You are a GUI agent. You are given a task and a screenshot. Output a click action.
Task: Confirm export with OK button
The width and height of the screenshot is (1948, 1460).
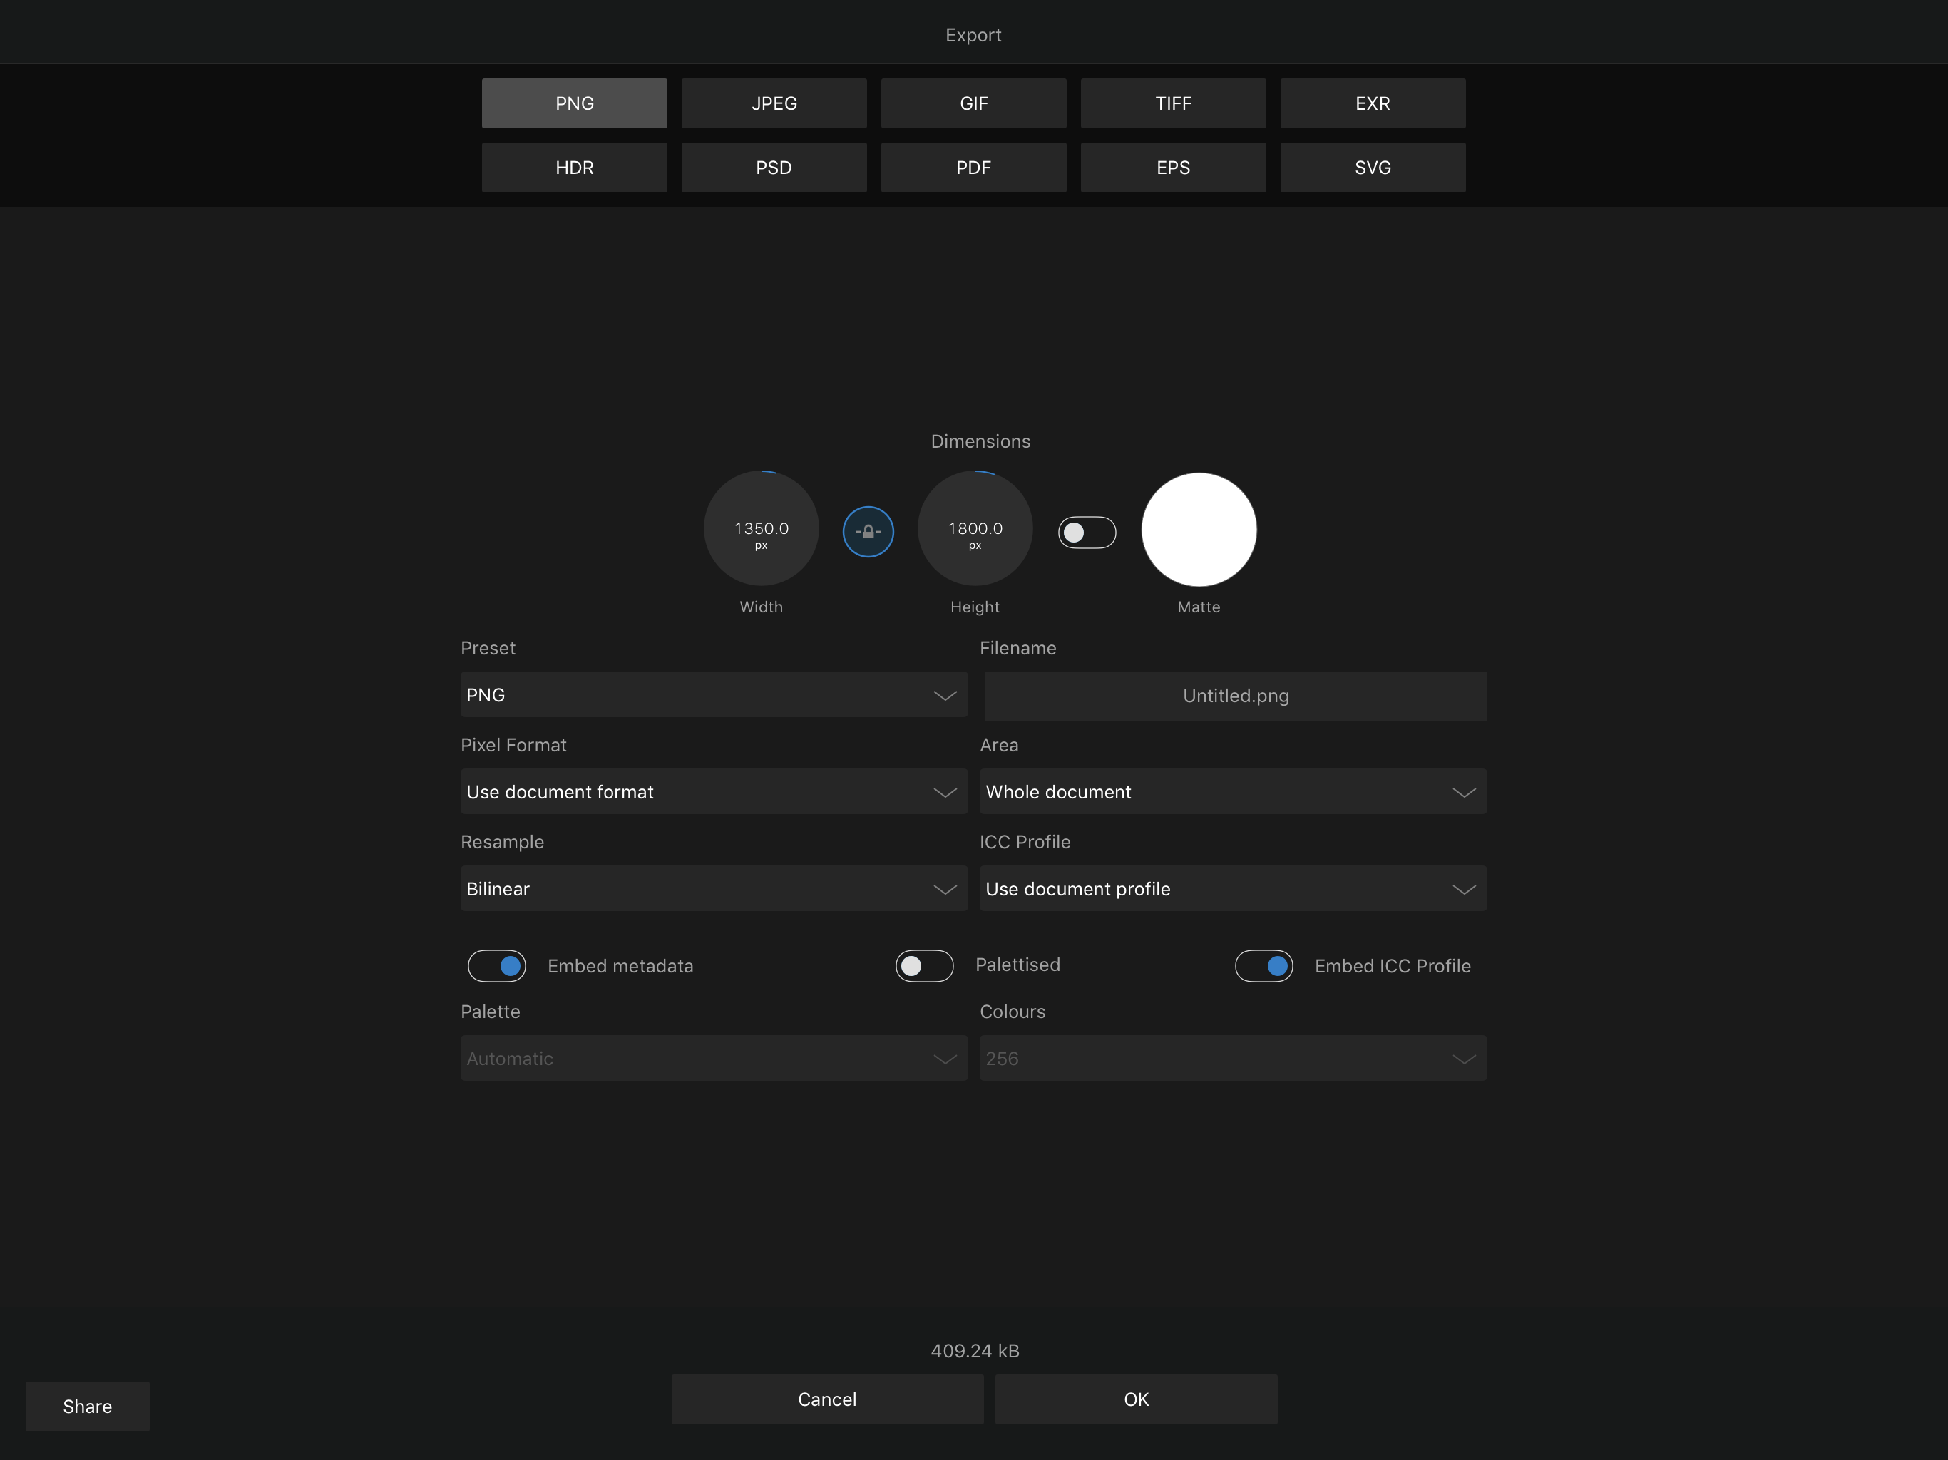click(1136, 1399)
